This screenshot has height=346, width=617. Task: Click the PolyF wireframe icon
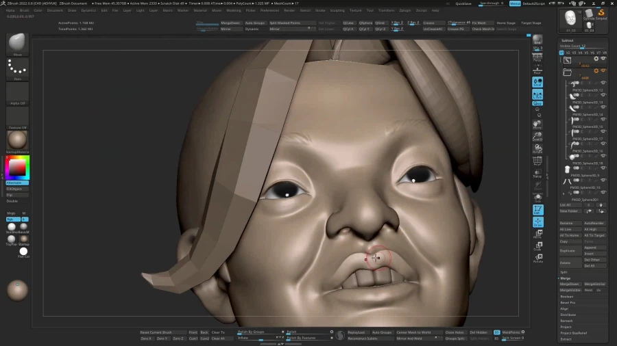(538, 161)
